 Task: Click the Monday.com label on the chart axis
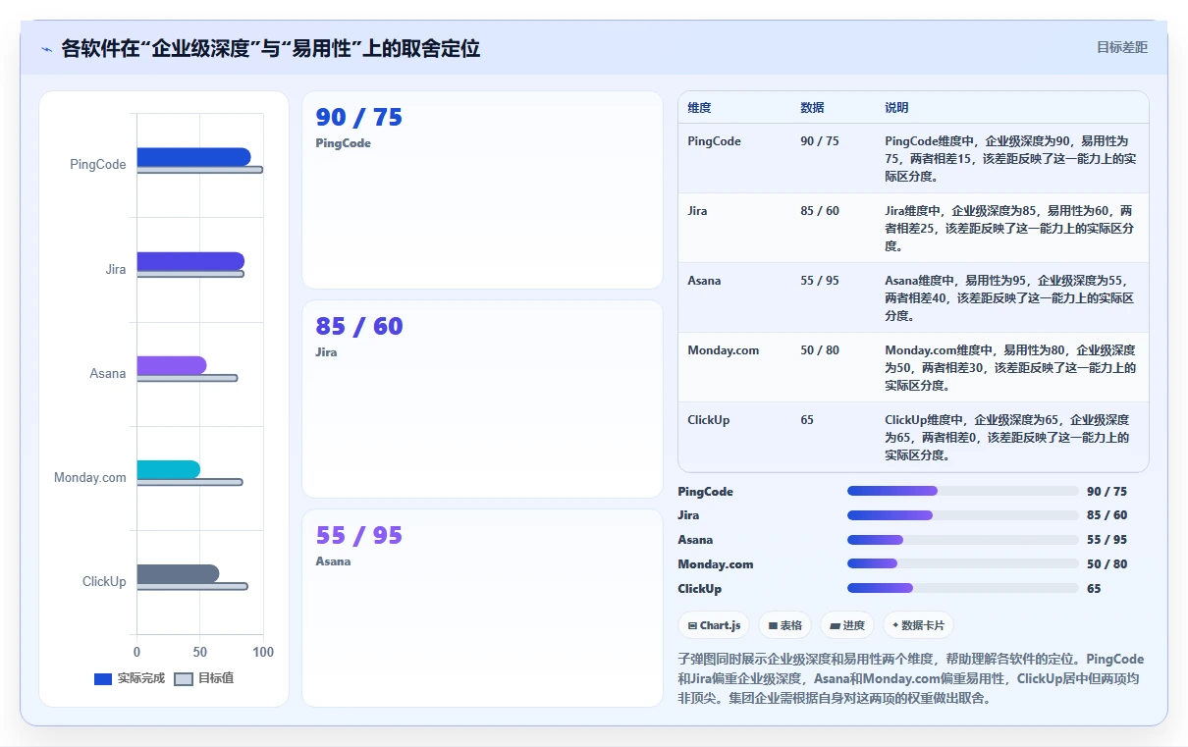click(x=90, y=477)
